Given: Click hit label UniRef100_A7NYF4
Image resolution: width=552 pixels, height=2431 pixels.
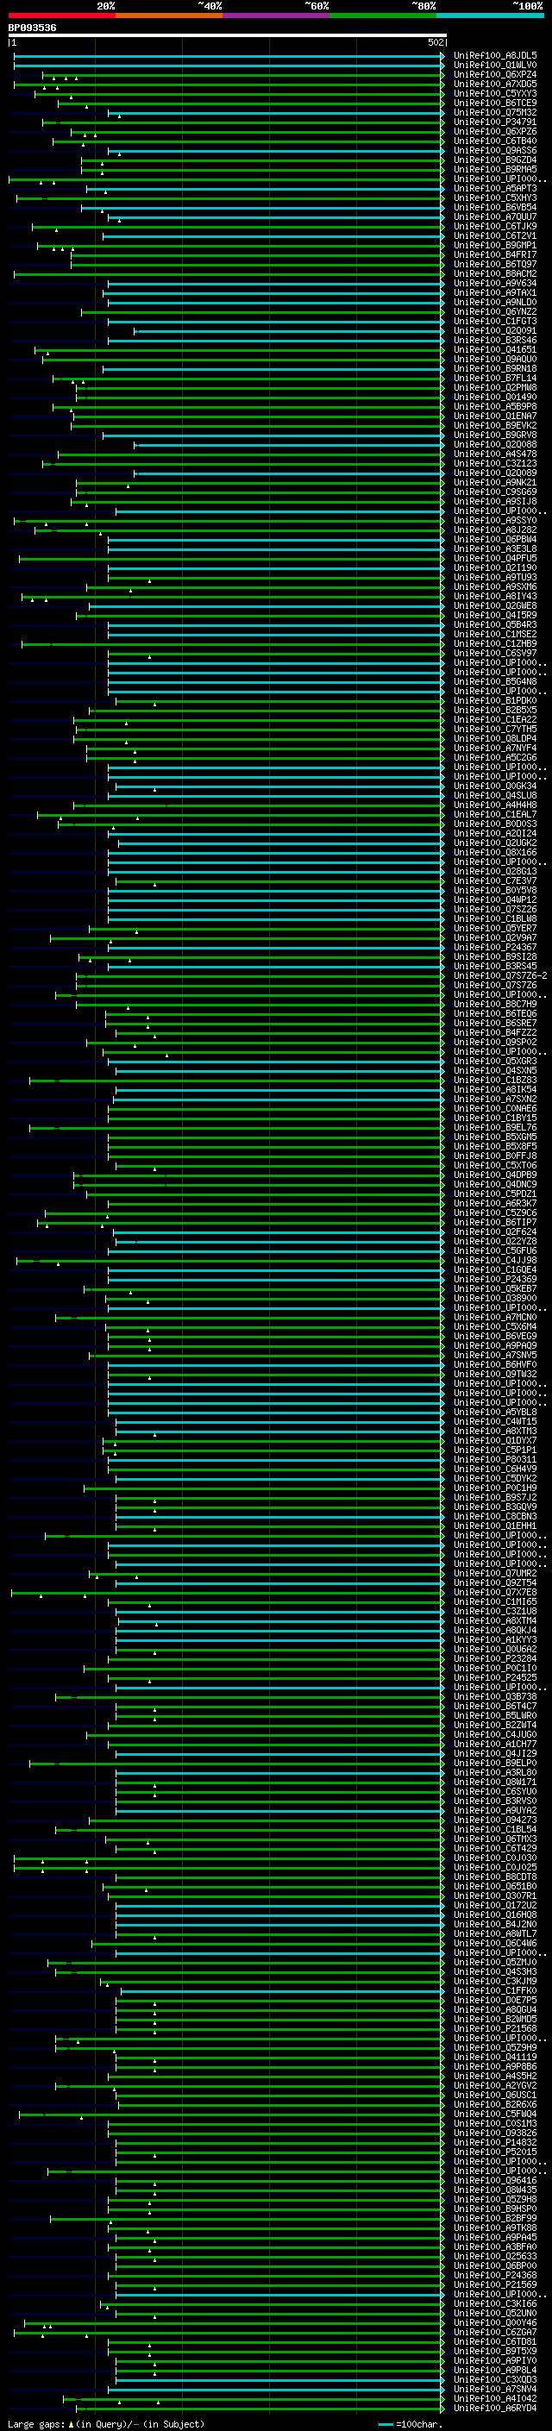Looking at the screenshot, I should click(495, 749).
